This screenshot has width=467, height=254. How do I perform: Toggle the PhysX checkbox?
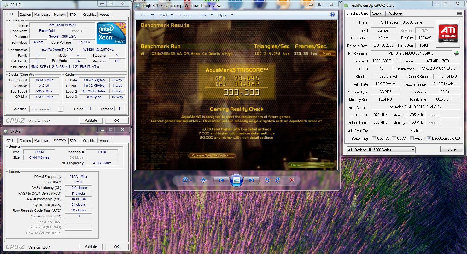(x=412, y=139)
